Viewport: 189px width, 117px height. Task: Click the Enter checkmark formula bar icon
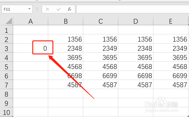click(x=59, y=9)
